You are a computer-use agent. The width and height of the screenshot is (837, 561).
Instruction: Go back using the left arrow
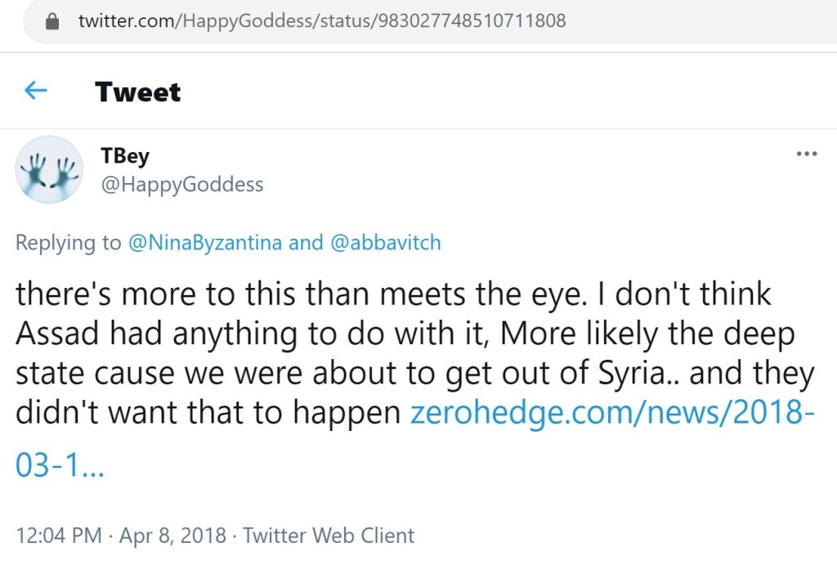click(36, 91)
